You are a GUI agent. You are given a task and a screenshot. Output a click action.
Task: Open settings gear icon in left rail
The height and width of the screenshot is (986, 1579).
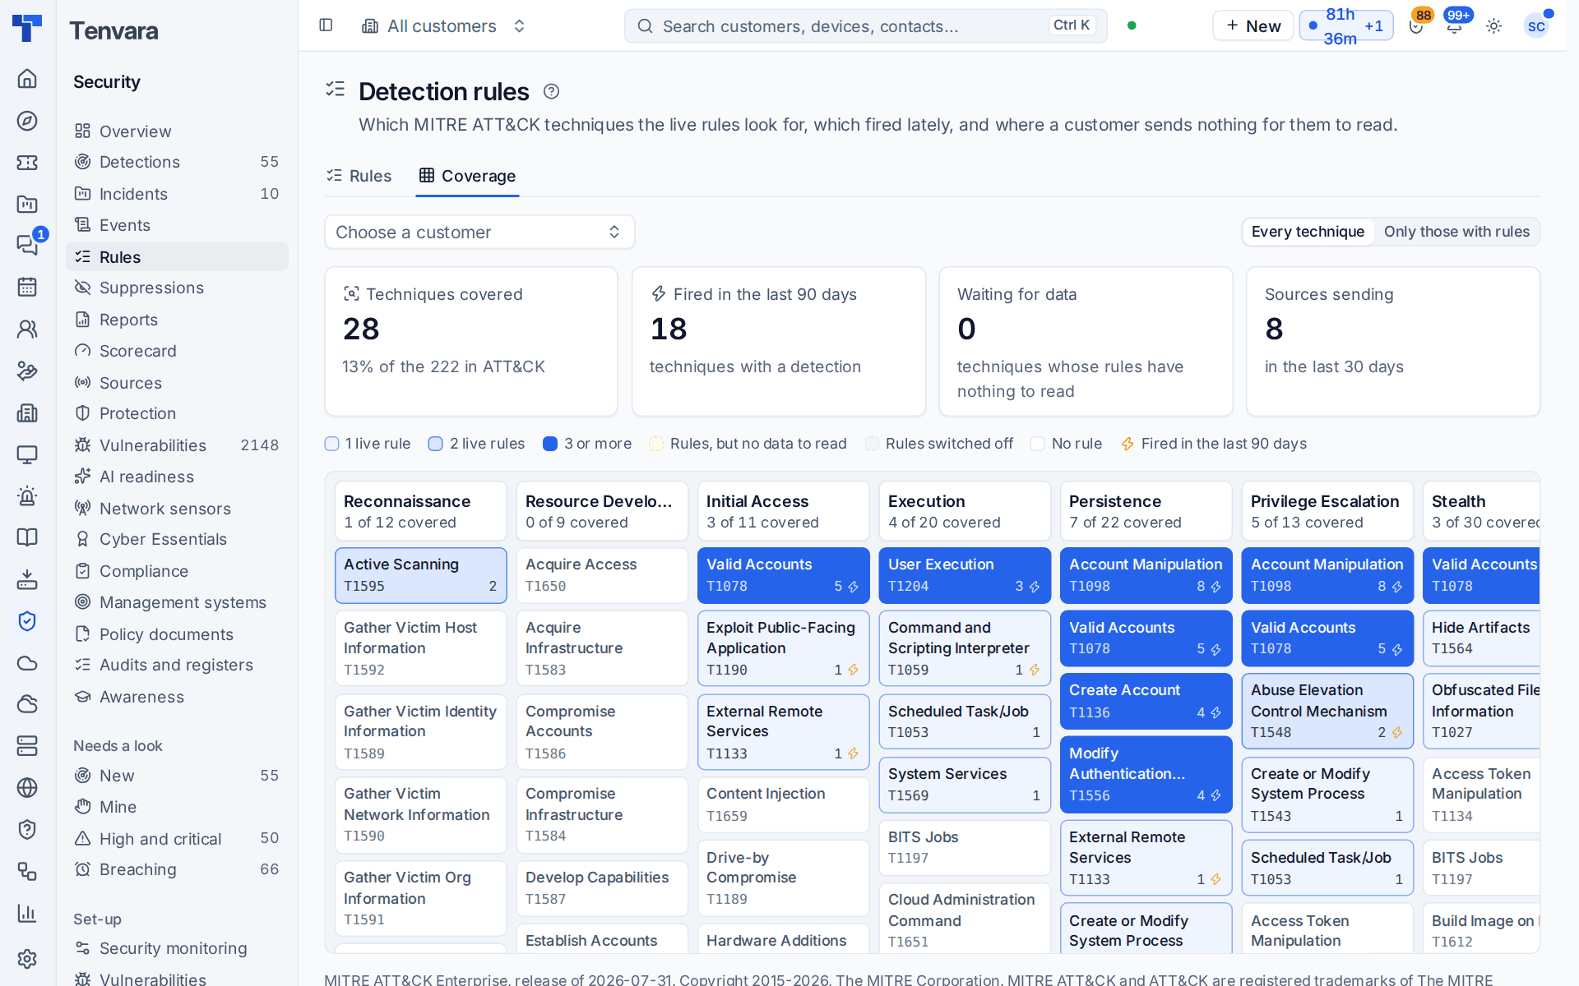point(27,958)
